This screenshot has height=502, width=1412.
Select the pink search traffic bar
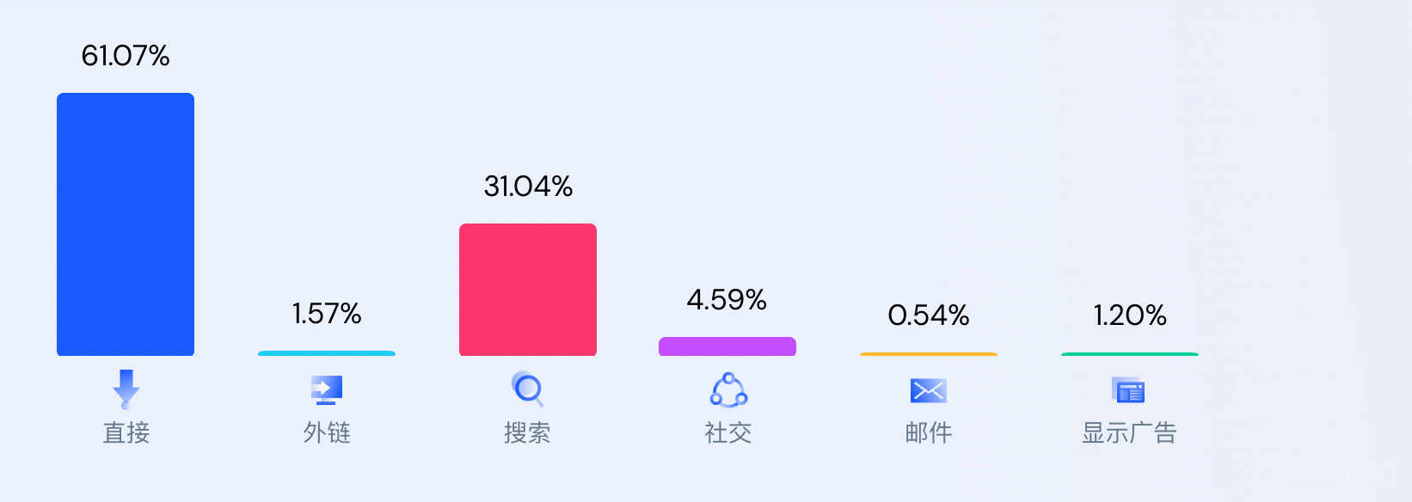(528, 290)
